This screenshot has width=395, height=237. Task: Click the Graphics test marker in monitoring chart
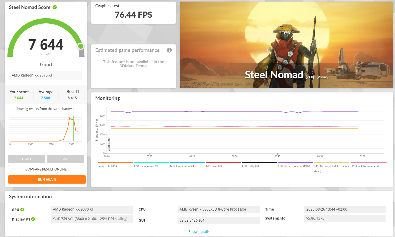coord(109,144)
